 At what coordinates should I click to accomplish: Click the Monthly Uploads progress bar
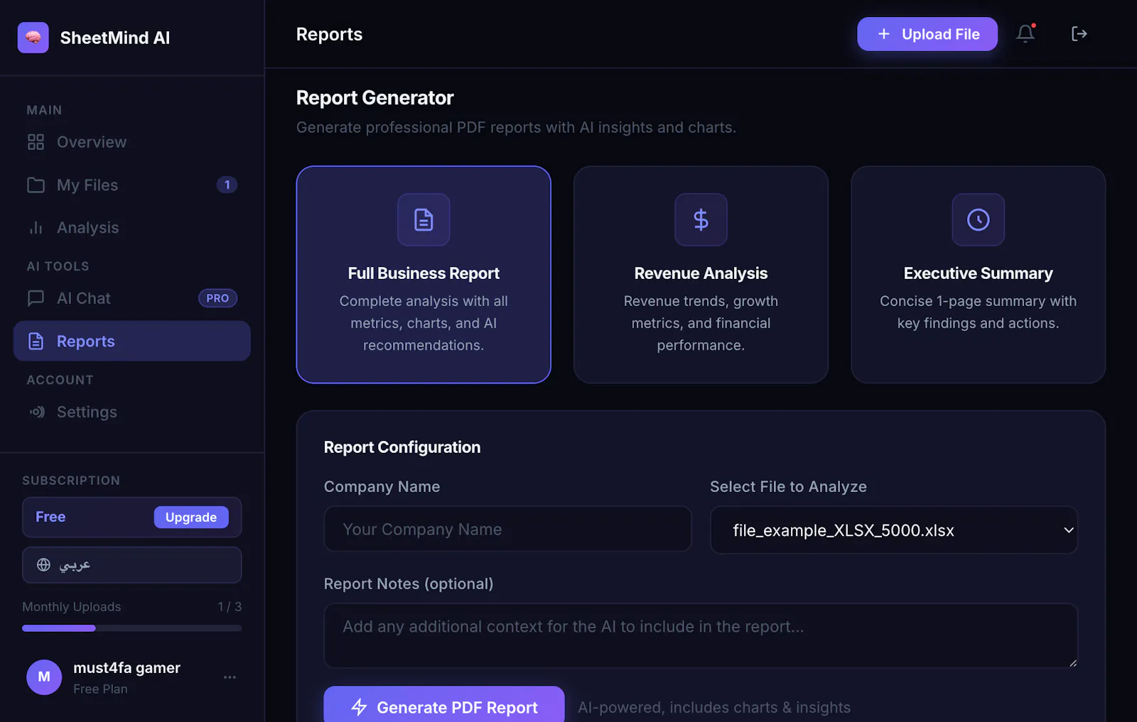pyautogui.click(x=132, y=628)
